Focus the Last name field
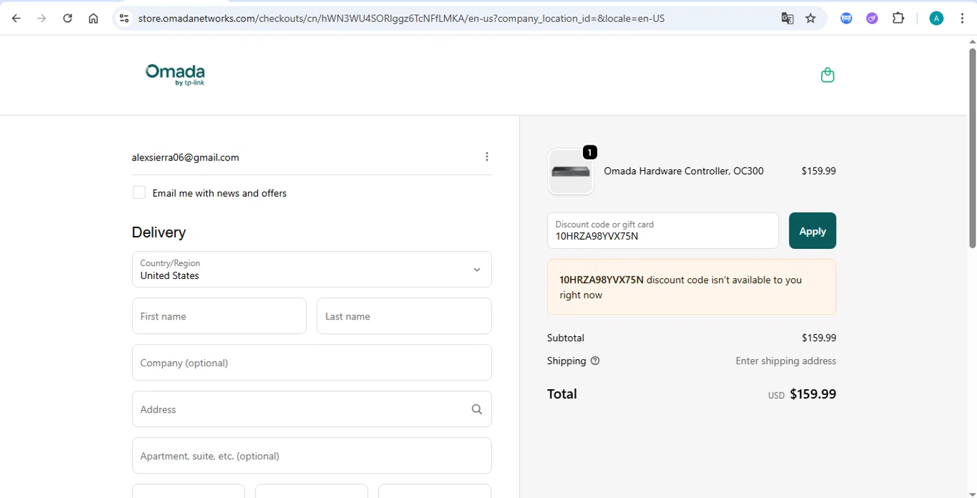977x498 pixels. tap(404, 316)
